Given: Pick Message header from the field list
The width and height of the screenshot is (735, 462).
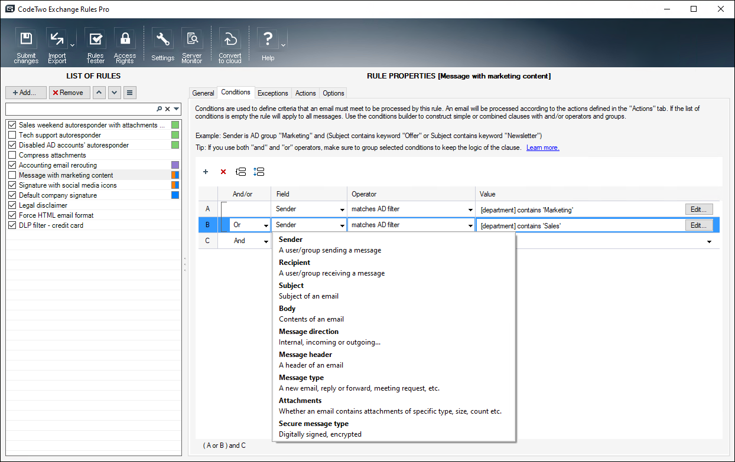Looking at the screenshot, I should 395,360.
